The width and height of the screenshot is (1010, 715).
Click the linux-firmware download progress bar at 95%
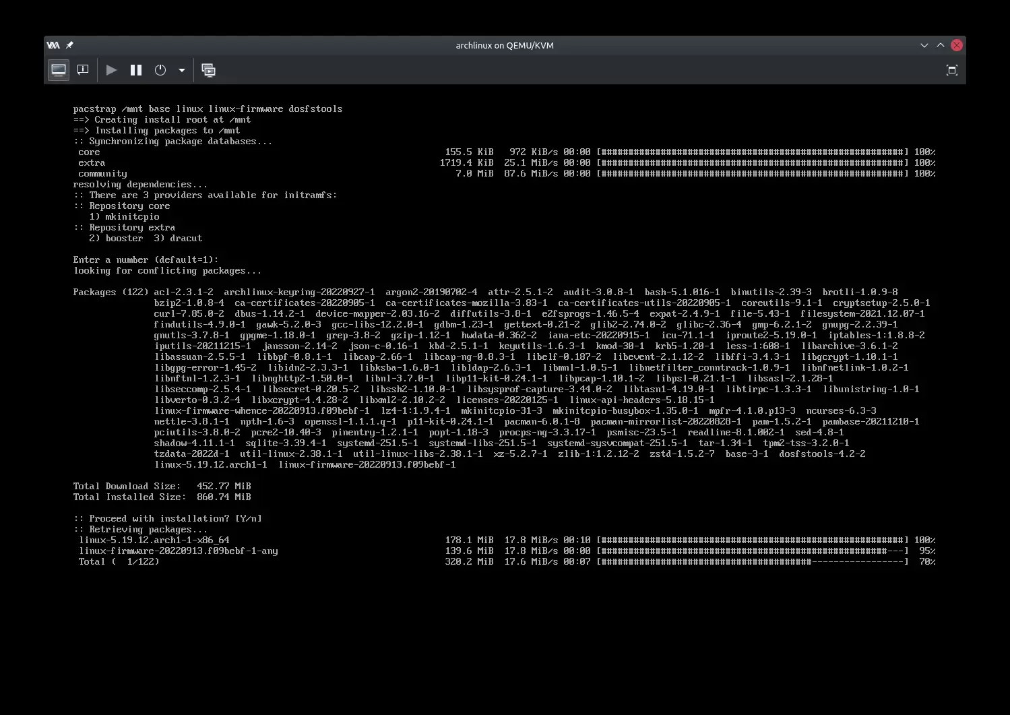(752, 551)
